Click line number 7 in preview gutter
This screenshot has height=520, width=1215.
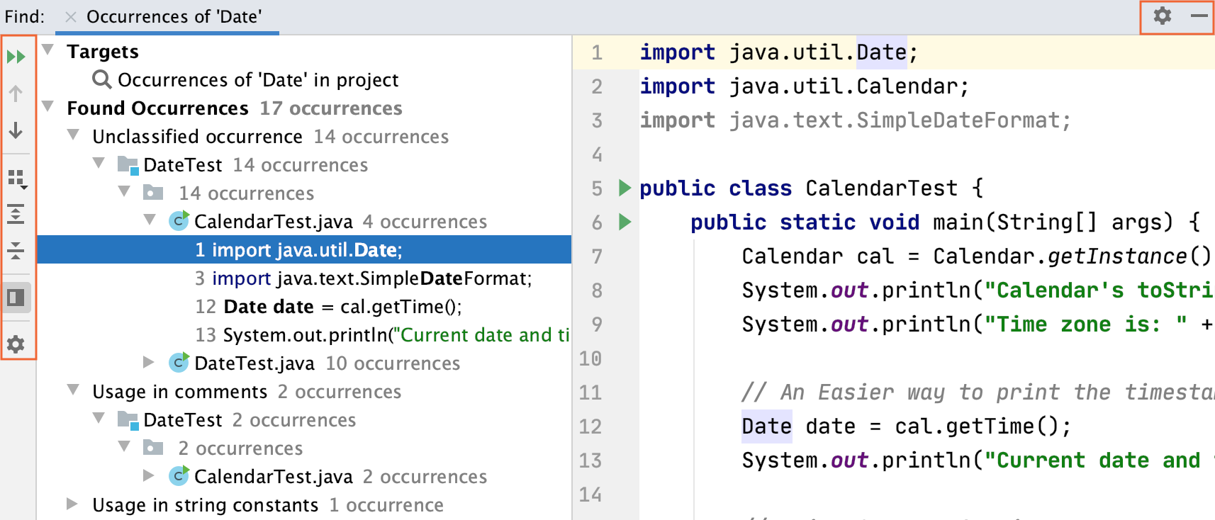(597, 256)
